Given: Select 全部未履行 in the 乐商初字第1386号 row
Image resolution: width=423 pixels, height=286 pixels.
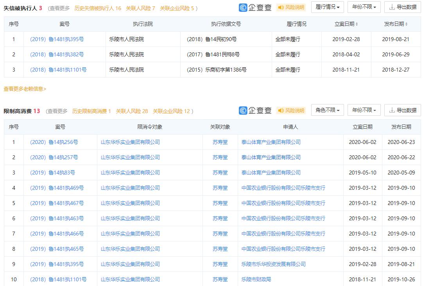Looking at the screenshot, I should pyautogui.click(x=288, y=70).
